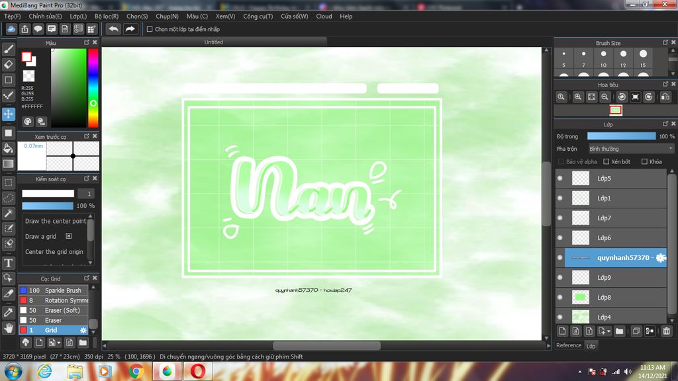This screenshot has height=381, width=678.
Task: Select the Eraser (Soft) brush preset
Action: (54, 310)
